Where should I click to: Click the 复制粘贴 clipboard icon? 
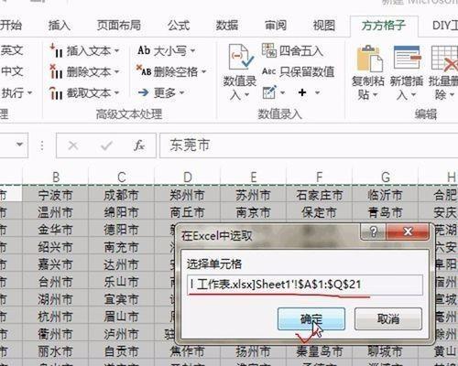coord(369,59)
